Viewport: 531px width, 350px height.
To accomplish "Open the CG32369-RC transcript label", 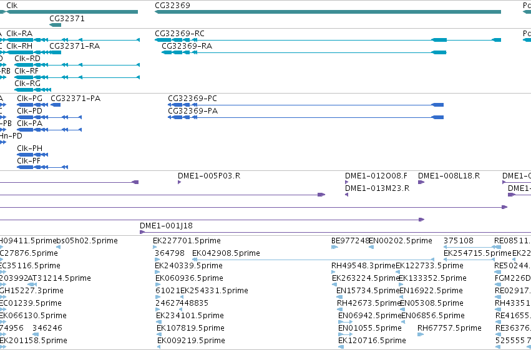I will [x=180, y=34].
